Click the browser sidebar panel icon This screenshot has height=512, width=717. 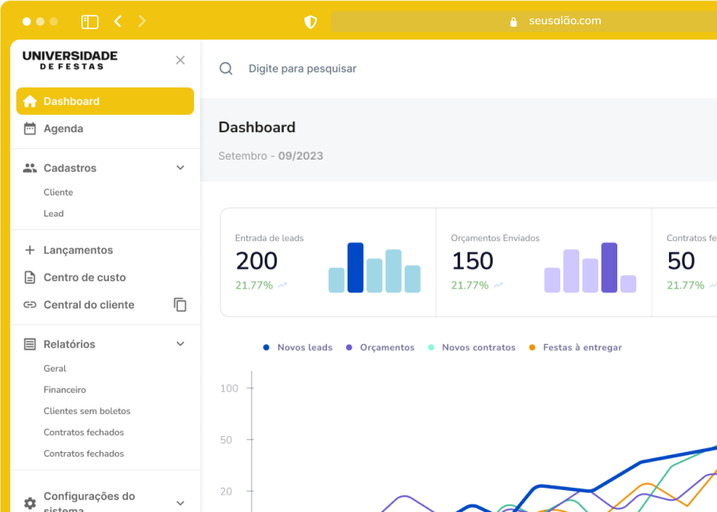coord(90,22)
